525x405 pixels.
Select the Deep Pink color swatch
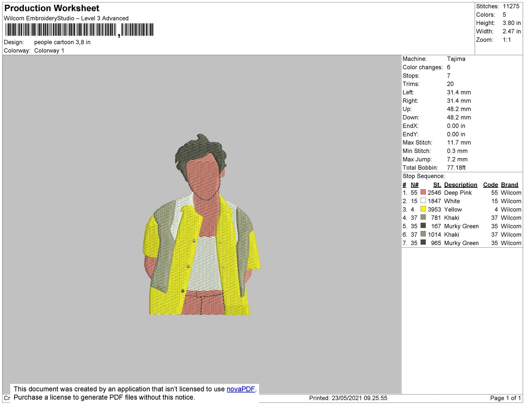coord(423,192)
